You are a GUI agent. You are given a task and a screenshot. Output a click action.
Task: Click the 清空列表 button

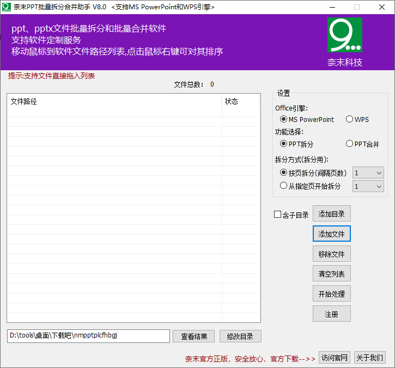click(331, 274)
